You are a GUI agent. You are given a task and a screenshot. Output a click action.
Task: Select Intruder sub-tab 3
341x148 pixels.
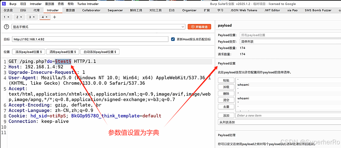pyautogui.click(x=30, y=17)
